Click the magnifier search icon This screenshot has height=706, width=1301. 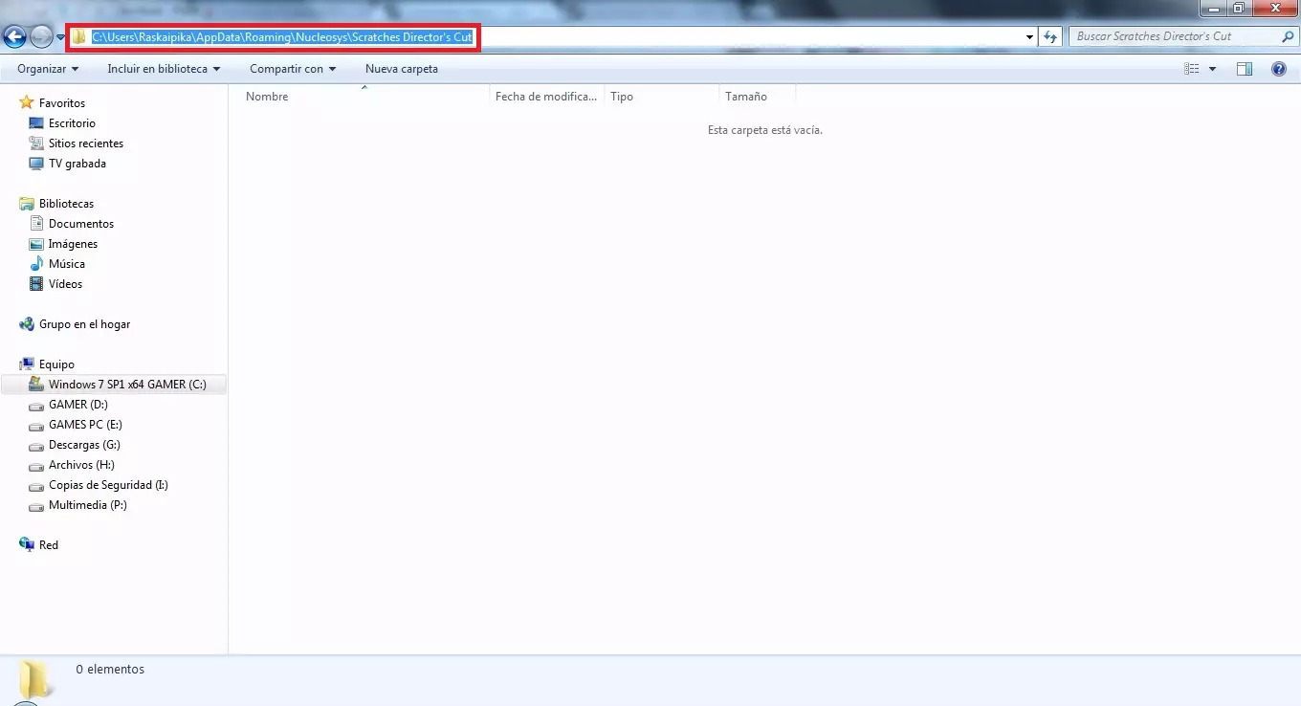pyautogui.click(x=1288, y=36)
